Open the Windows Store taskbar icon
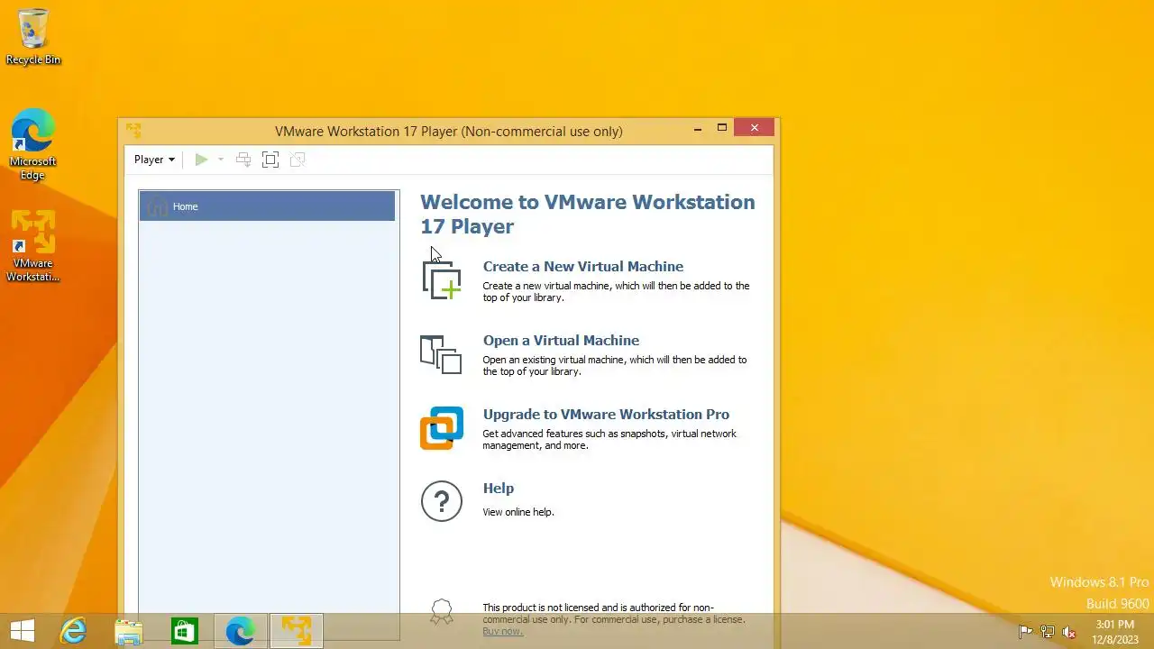 tap(185, 631)
